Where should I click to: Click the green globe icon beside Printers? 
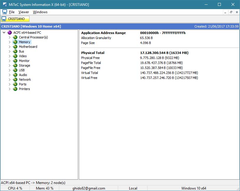tap(15, 89)
